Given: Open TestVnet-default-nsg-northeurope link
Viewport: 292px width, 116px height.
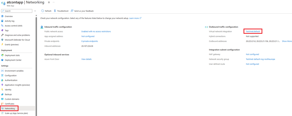Looking at the screenshot, I should pyautogui.click(x=260, y=59).
